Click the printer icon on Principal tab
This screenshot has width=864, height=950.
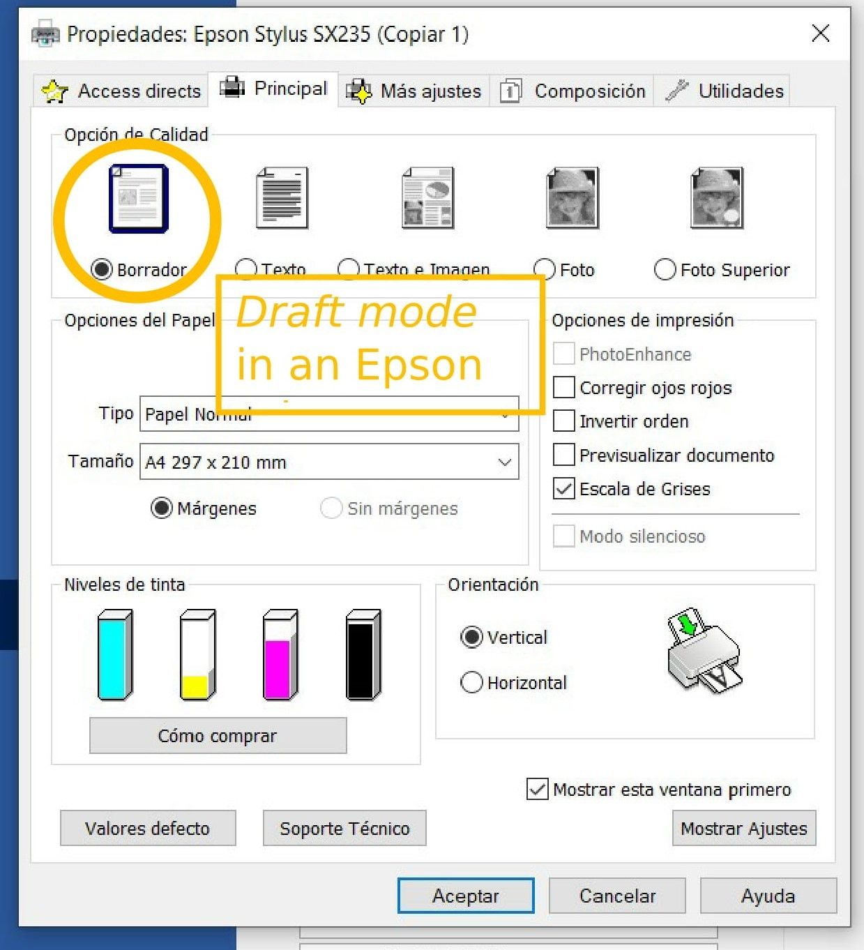[x=232, y=87]
